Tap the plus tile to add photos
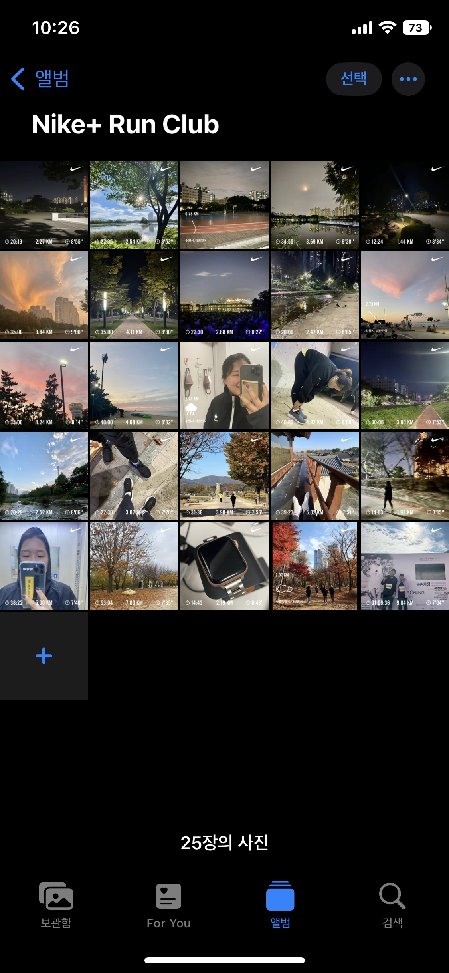Screen dimensions: 449x973 click(x=44, y=656)
